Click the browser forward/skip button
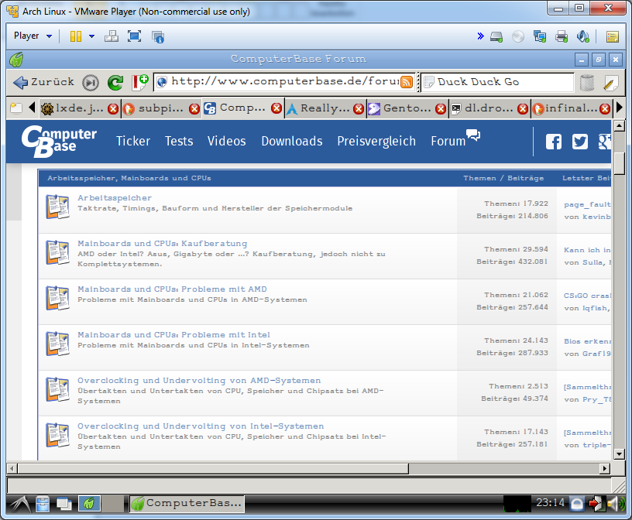This screenshot has width=632, height=520. pos(91,83)
